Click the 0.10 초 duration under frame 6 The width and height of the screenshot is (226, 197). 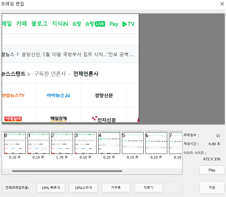coord(156,157)
